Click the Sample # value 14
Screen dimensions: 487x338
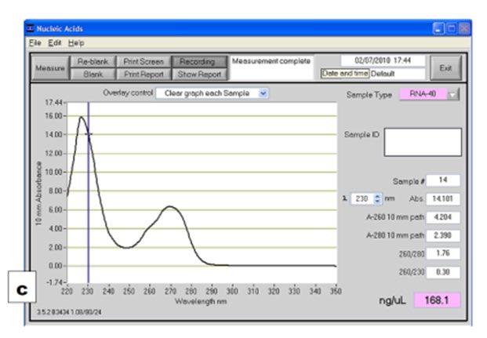click(x=443, y=180)
